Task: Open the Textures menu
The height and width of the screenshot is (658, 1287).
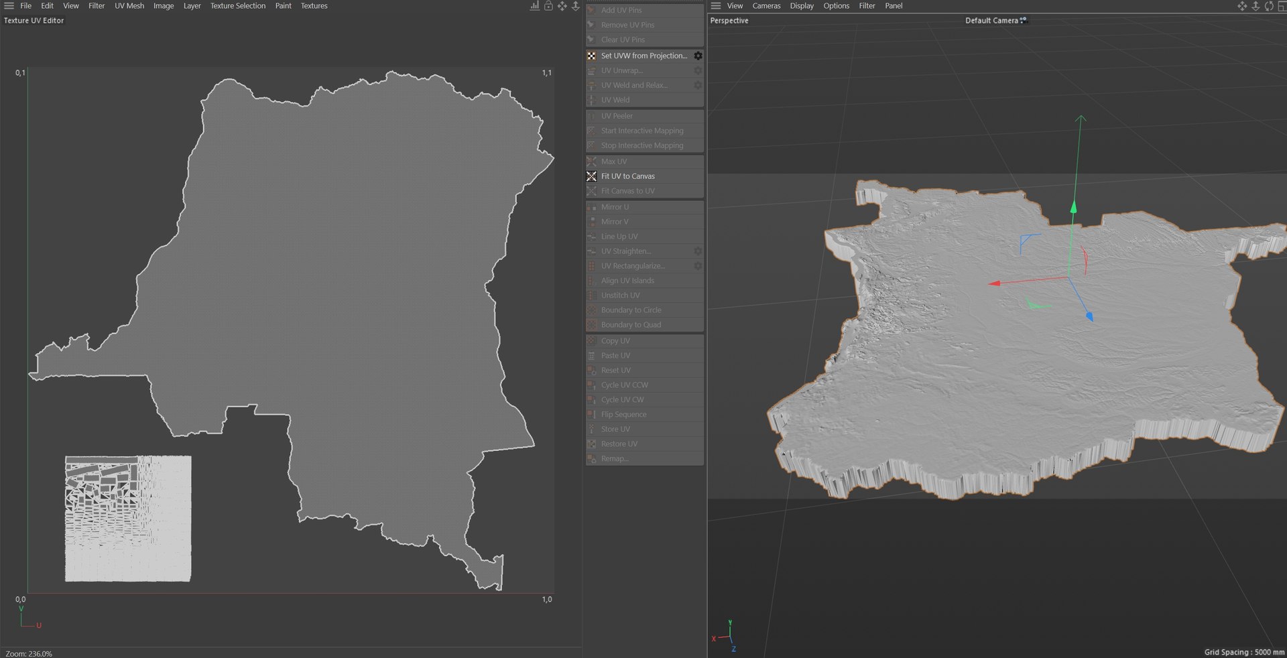Action: point(314,5)
